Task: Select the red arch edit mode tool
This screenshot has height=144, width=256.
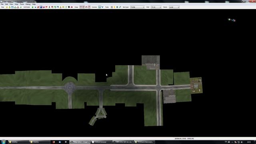Action: tap(52, 7)
